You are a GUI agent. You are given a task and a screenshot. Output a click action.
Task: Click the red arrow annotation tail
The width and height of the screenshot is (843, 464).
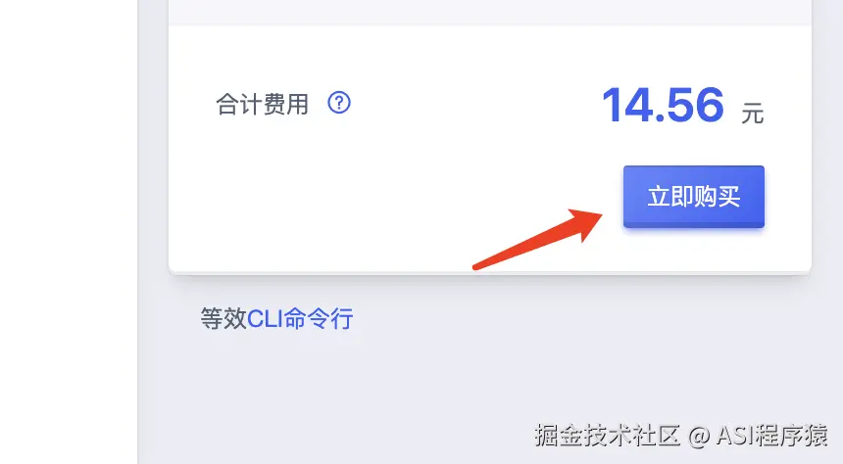(484, 263)
